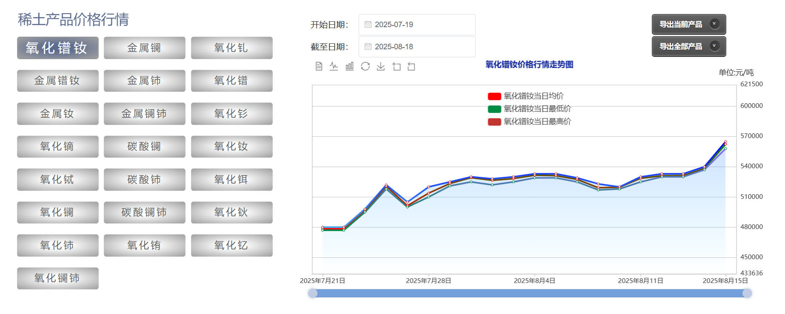
Task: Switch chart to bar chart type
Action: click(x=349, y=66)
